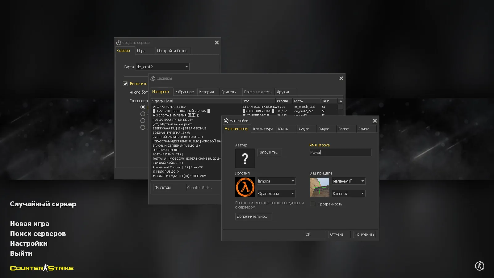Click the Создать сервер window icon
This screenshot has height=278, width=494.
point(119,42)
